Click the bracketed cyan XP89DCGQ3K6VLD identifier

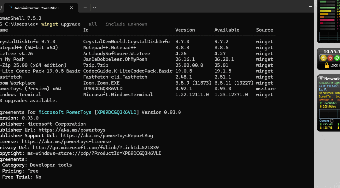116,112
